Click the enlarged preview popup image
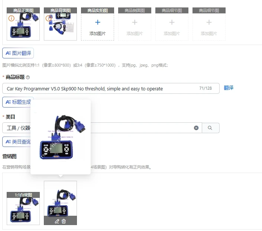Image resolution: width=262 pixels, height=231 pixels. coord(61,137)
